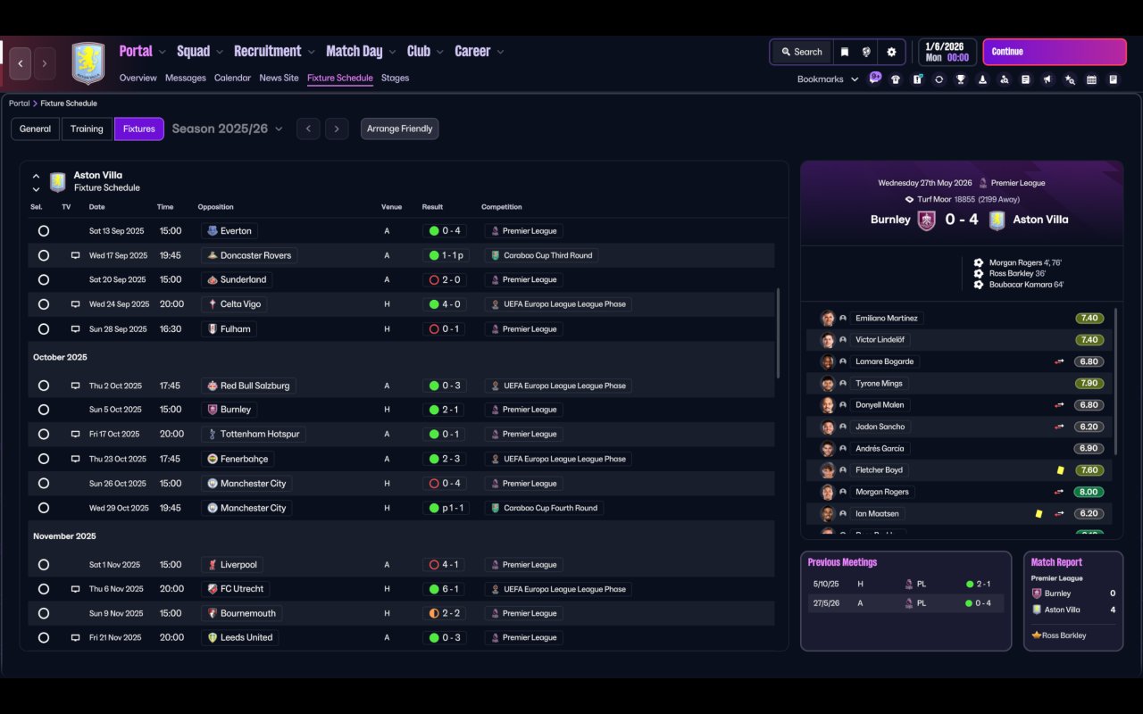Viewport: 1143px width, 714px height.
Task: Click Aston Villa crest in Fixture Schedule panel
Action: [x=58, y=182]
